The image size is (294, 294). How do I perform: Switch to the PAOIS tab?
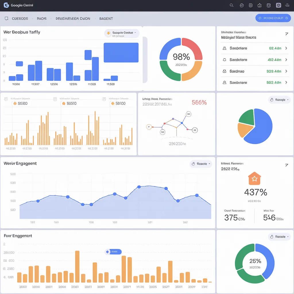42,19
